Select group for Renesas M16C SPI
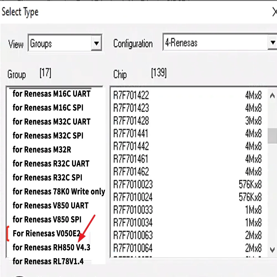This screenshot has width=277, height=277. [x=48, y=107]
